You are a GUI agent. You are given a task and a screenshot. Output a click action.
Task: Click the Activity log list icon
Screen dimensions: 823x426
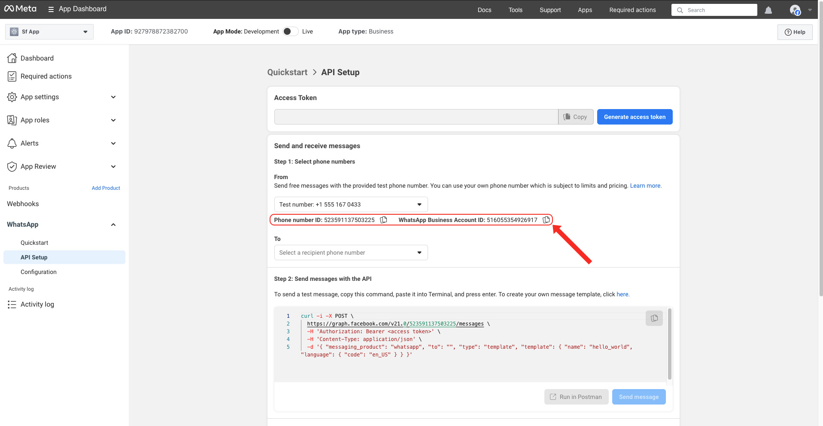[12, 304]
